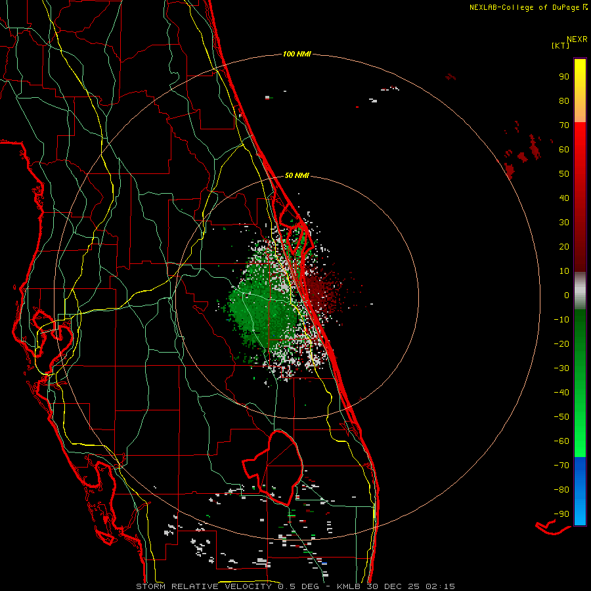The height and width of the screenshot is (591, 591).
Task: Click the gray zero-velocity segment of color scale
Action: point(580,291)
